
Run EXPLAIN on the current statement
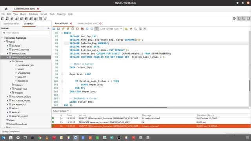[73, 29]
